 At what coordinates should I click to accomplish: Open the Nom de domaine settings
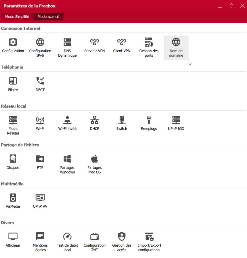(x=176, y=42)
